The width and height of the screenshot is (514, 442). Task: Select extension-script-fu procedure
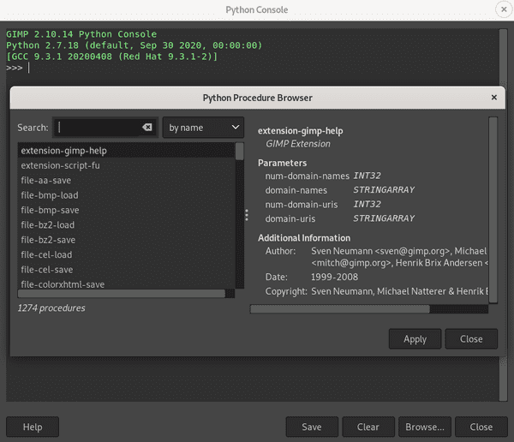[x=127, y=165]
